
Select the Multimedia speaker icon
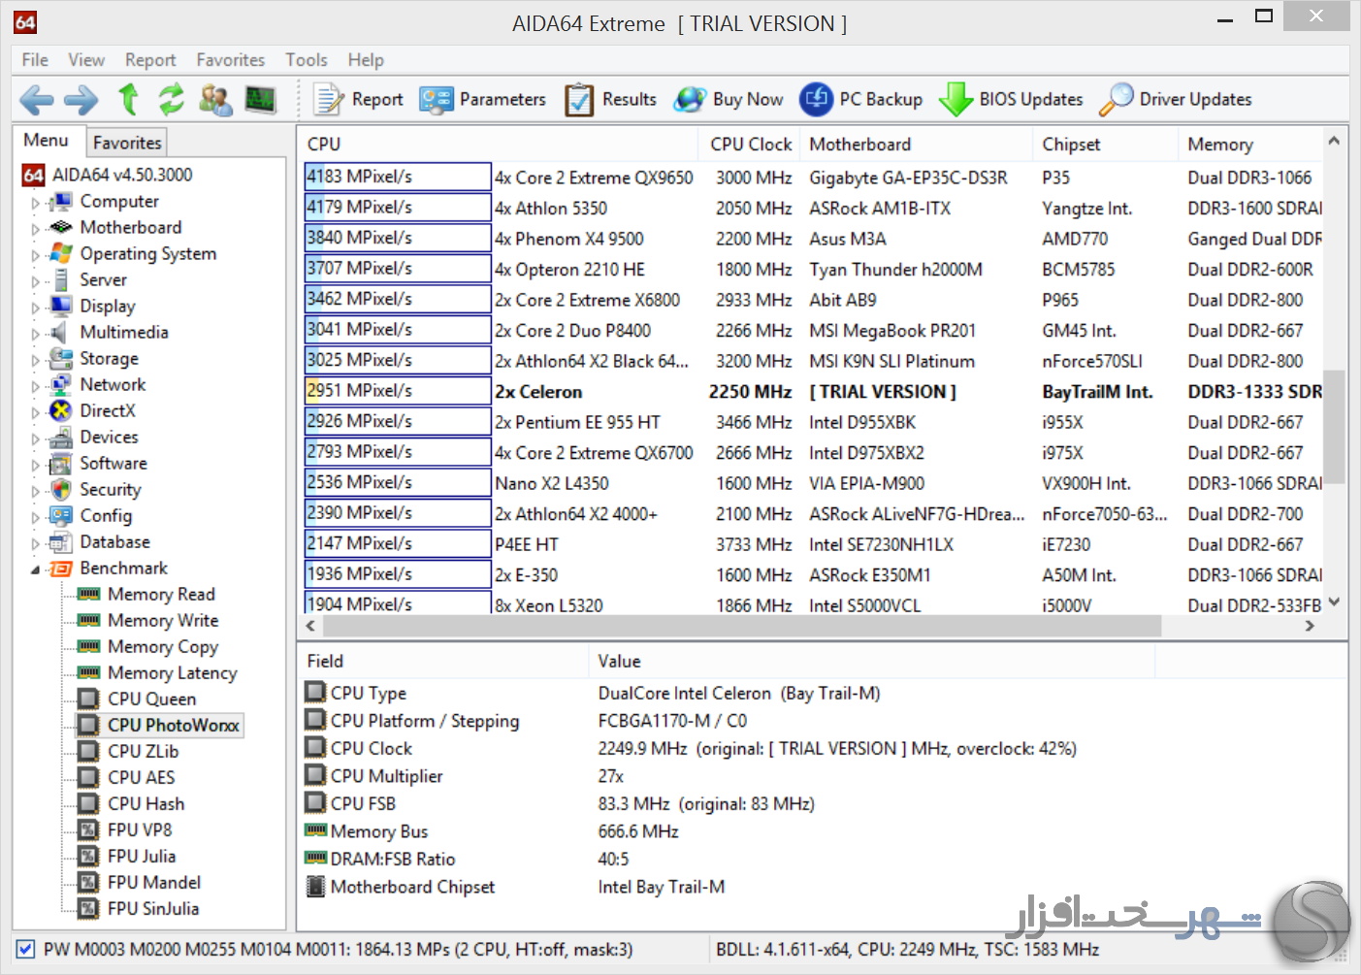[61, 333]
